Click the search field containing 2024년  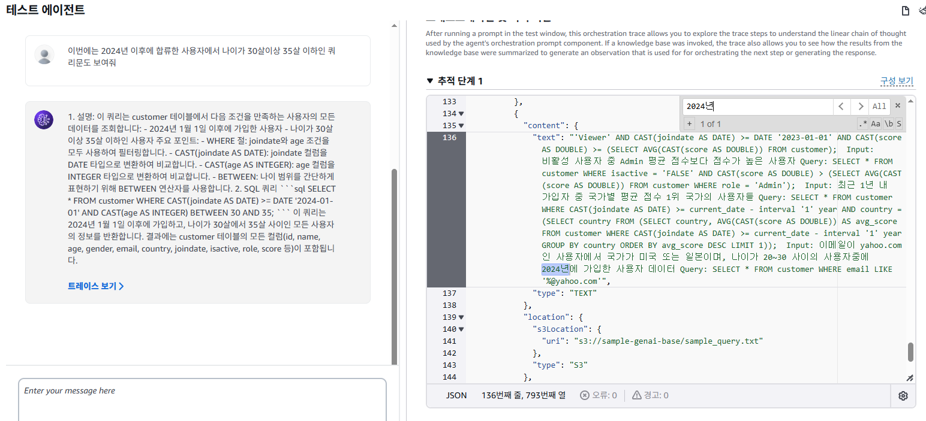point(758,106)
